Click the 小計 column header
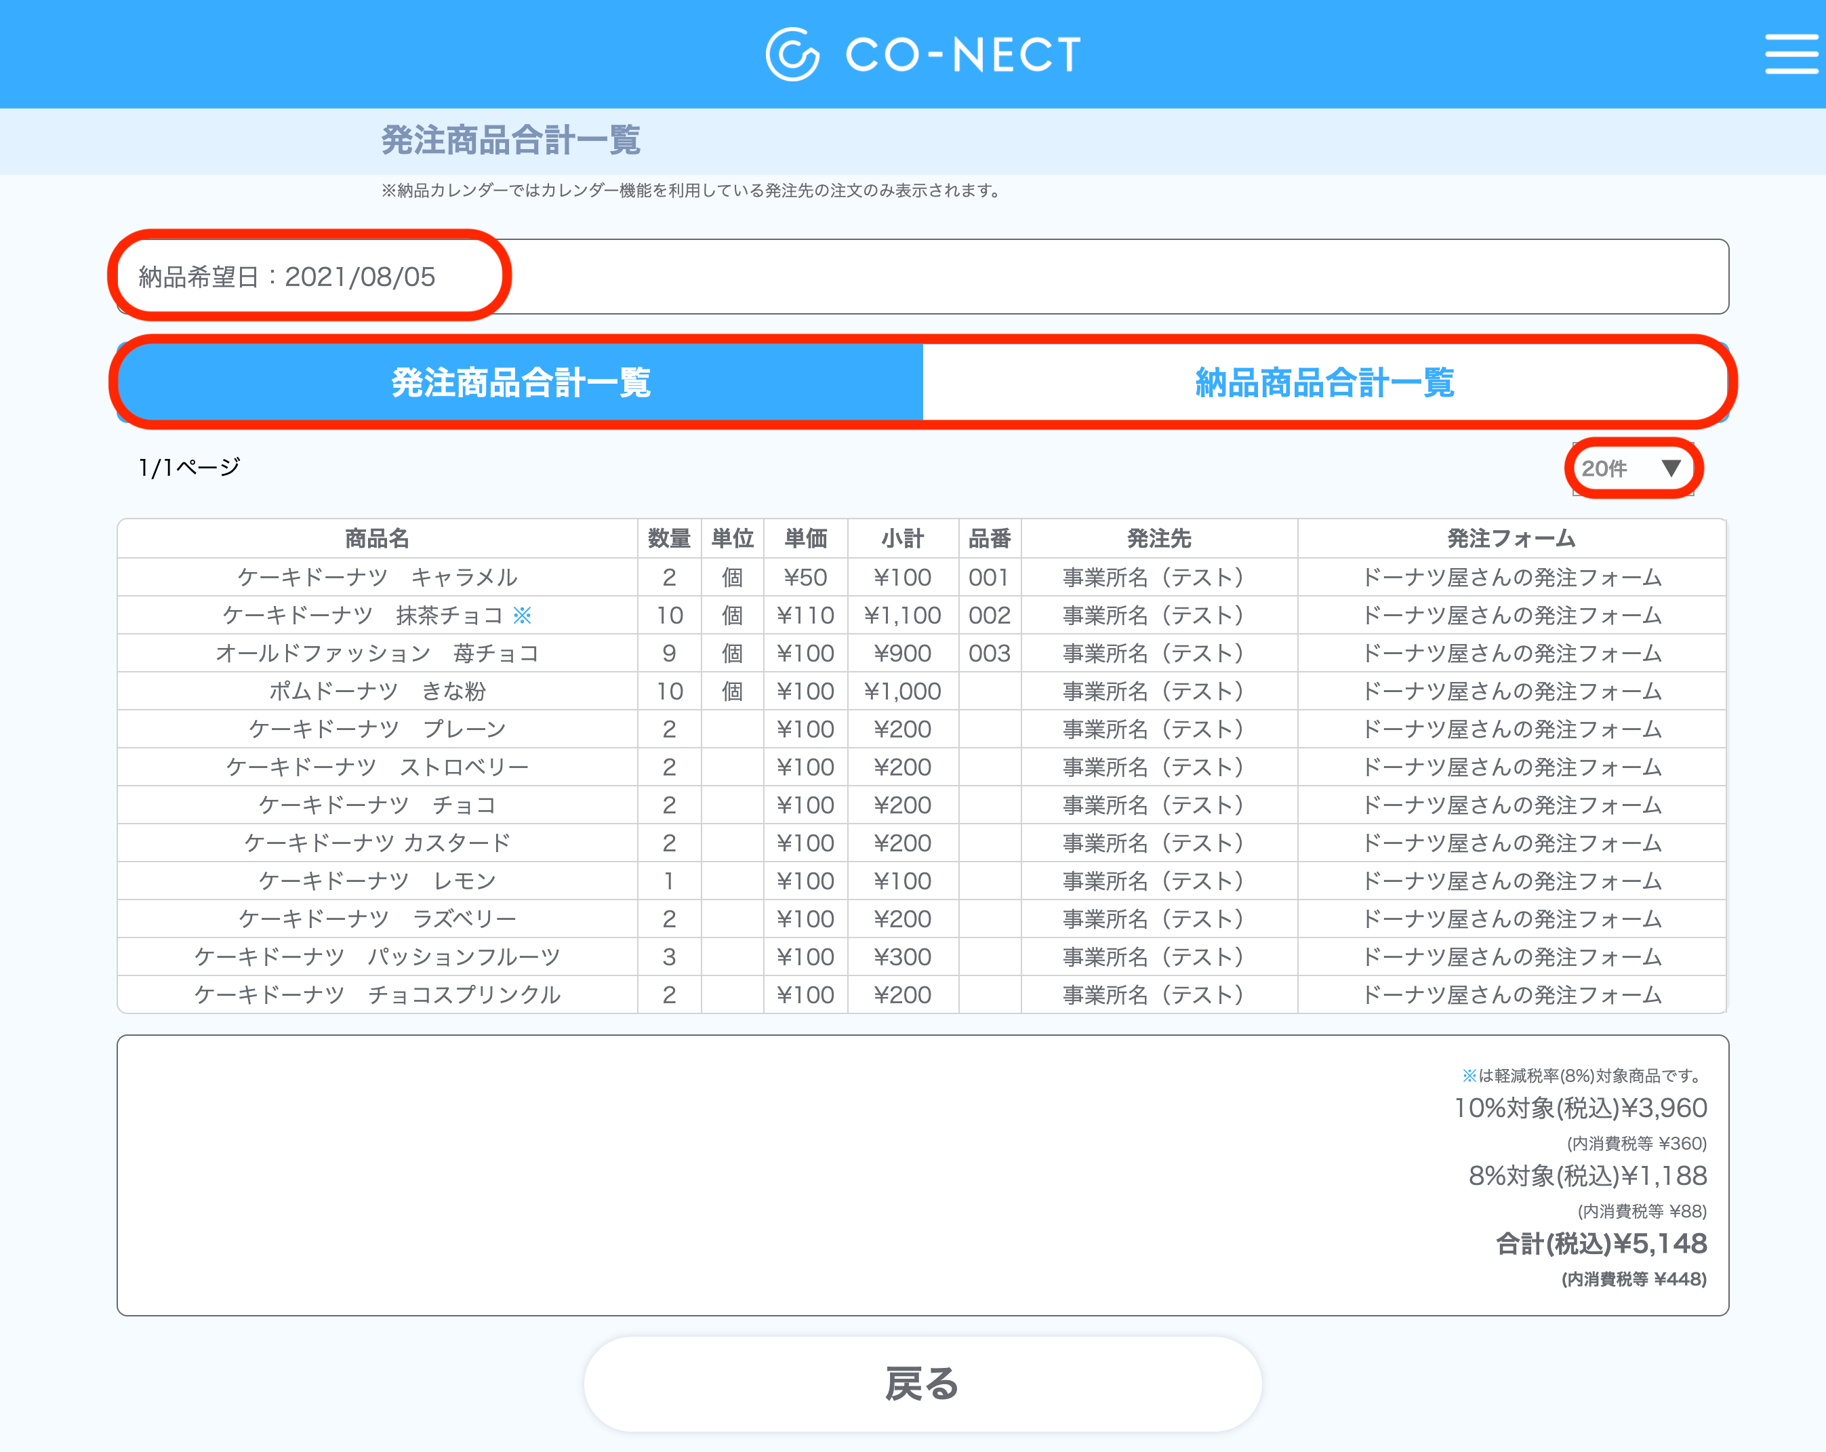Screen dimensions: 1826x1452 pyautogui.click(x=903, y=538)
